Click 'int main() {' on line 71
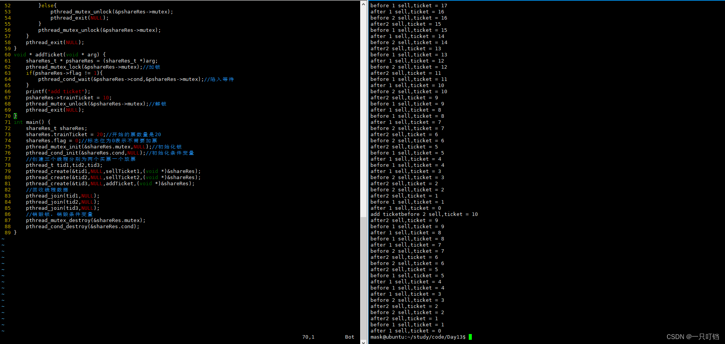 click(x=32, y=122)
